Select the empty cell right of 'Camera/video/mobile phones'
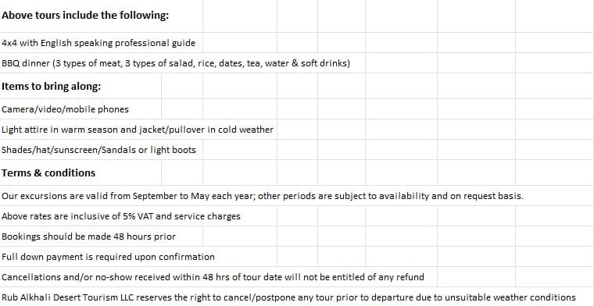594x306 pixels. tap(182, 109)
